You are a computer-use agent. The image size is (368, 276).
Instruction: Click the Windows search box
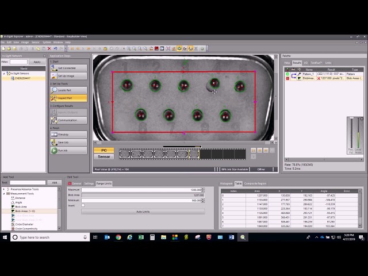point(50,237)
